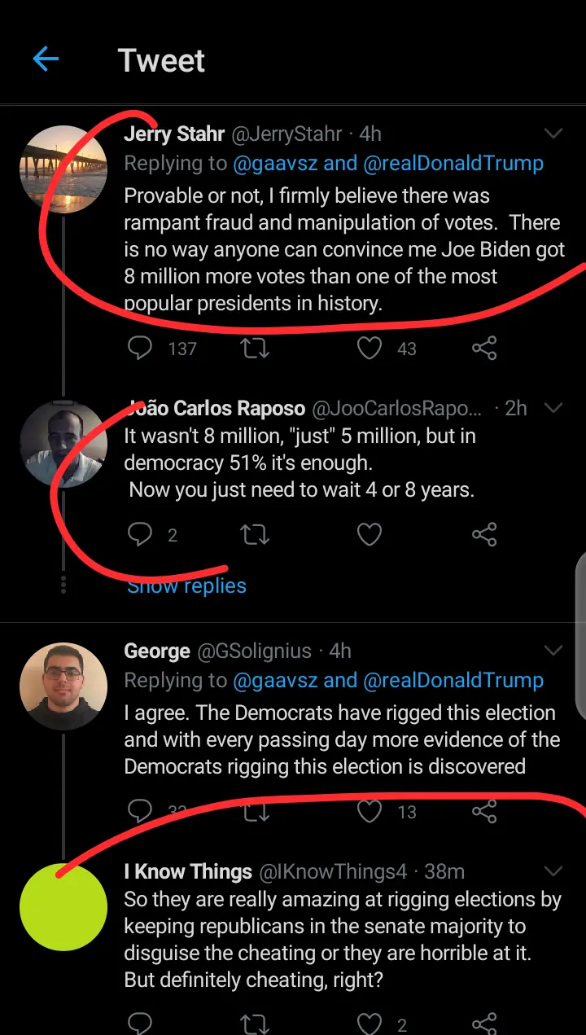Reply to Jerry Stahr's tweet
This screenshot has width=586, height=1035.
pyautogui.click(x=141, y=349)
